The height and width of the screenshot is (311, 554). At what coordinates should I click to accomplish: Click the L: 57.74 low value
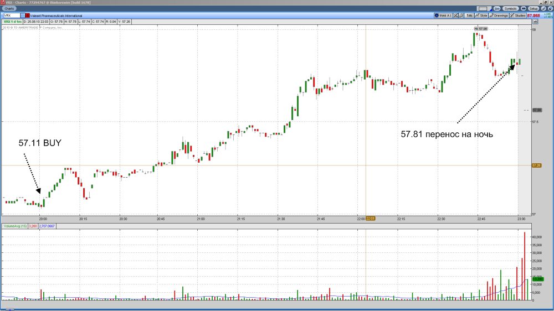84,22
